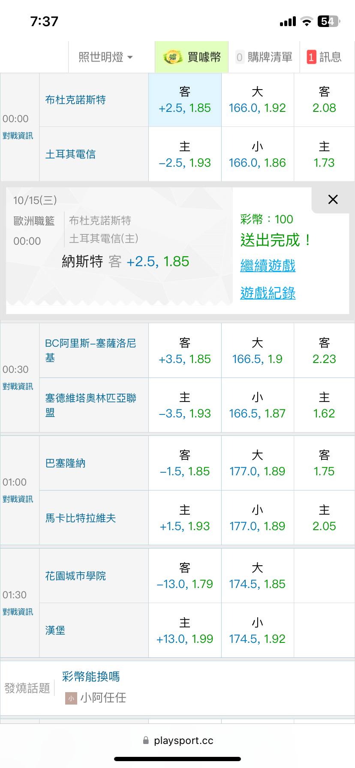Screen dimensions: 355x768
Task: Open 馬卡比特拉維夫 team page
Action: [81, 518]
